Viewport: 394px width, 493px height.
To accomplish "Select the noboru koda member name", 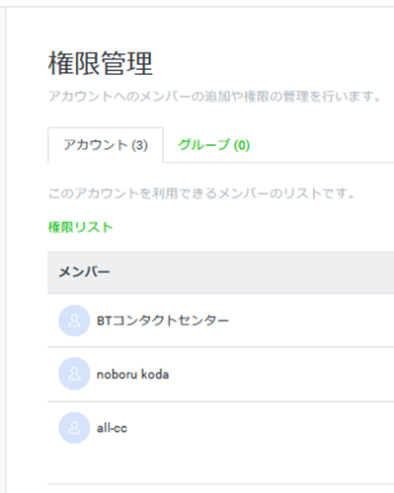I will (x=132, y=375).
